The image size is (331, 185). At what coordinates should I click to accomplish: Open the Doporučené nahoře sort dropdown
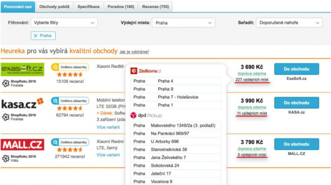[289, 23]
